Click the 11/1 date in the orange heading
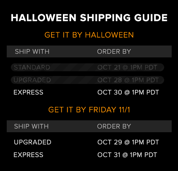The width and height of the screenshot is (178, 171). pyautogui.click(x=124, y=110)
